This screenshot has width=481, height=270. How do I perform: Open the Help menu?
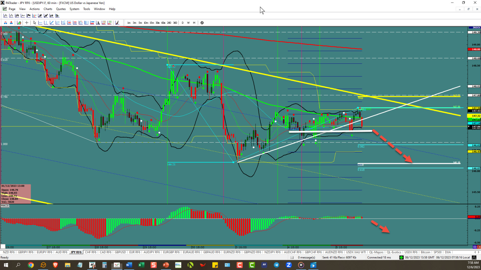click(112, 9)
